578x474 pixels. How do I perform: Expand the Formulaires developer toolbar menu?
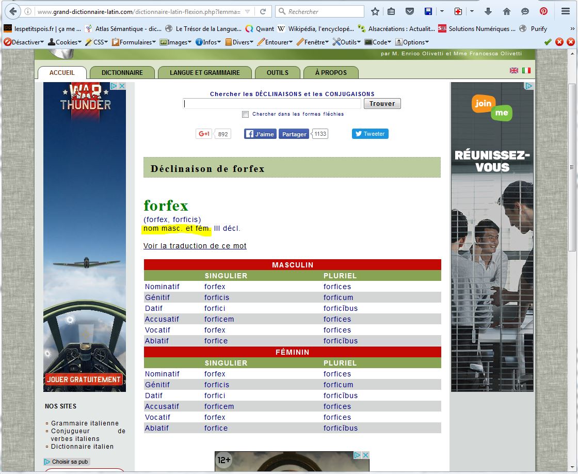(134, 42)
